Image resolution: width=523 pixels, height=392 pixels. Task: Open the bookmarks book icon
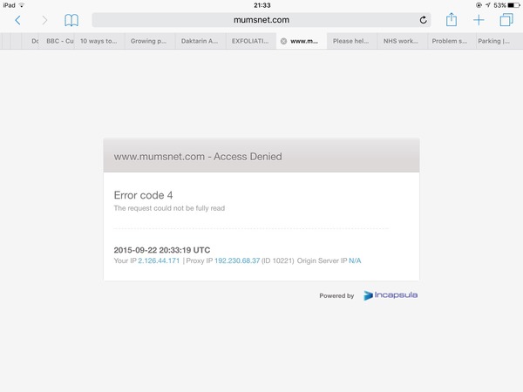pos(71,20)
